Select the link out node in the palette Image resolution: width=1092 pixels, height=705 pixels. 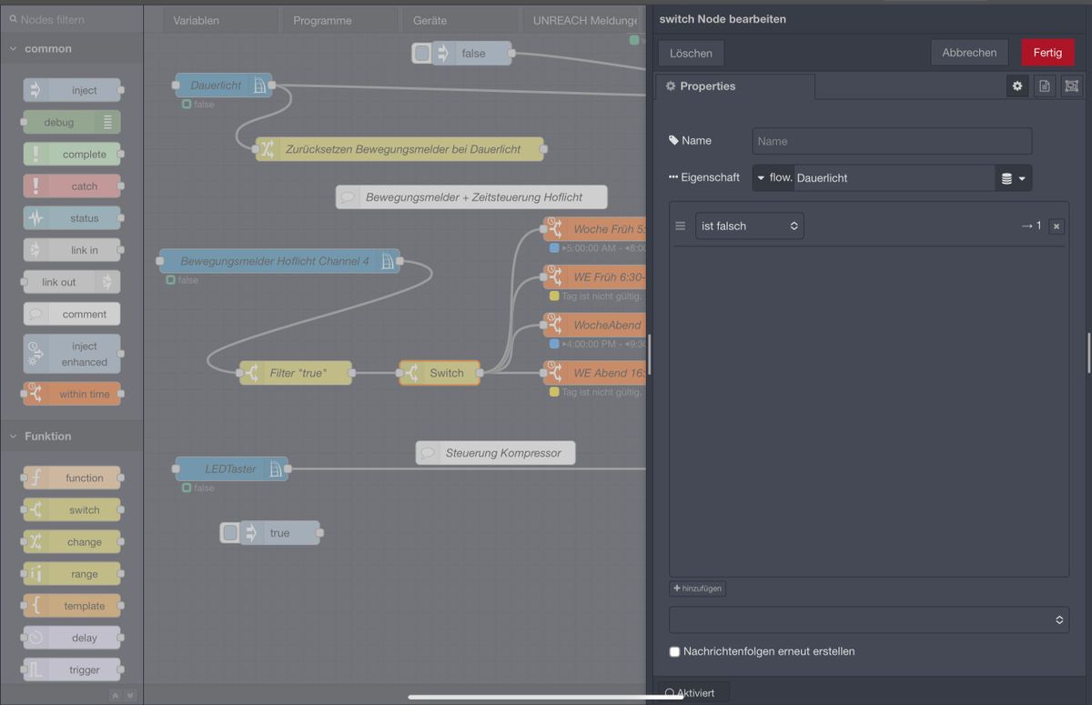pos(72,282)
